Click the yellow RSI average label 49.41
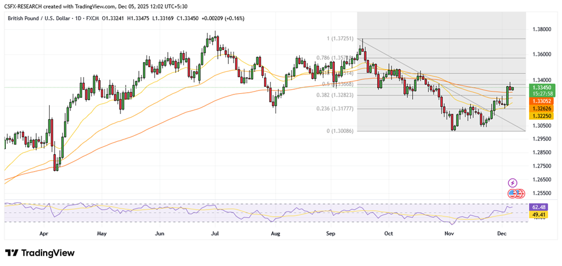Viewport: 562px width, 266px height. (540, 215)
